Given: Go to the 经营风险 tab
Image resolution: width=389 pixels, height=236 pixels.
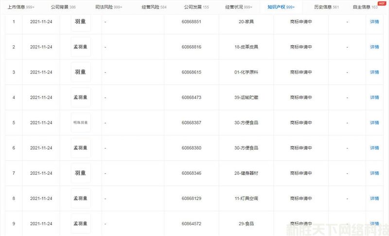Looking at the screenshot, I should (x=154, y=7).
